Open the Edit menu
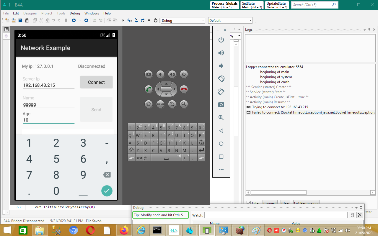Viewport: 378px width, 236px height. (x=16, y=13)
